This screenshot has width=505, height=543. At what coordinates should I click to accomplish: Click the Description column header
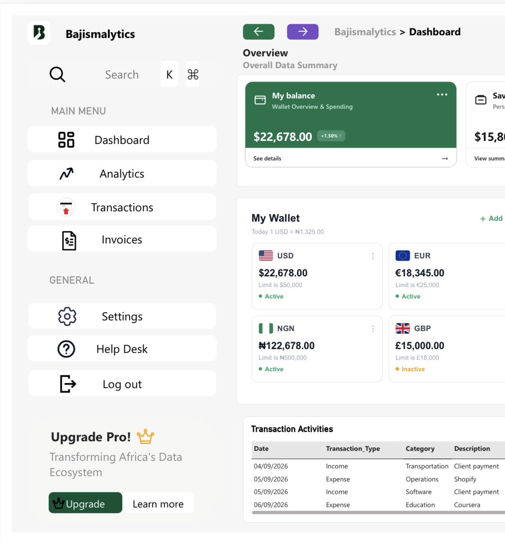472,448
